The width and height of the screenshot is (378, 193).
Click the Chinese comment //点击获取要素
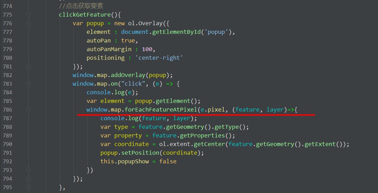click(x=81, y=6)
